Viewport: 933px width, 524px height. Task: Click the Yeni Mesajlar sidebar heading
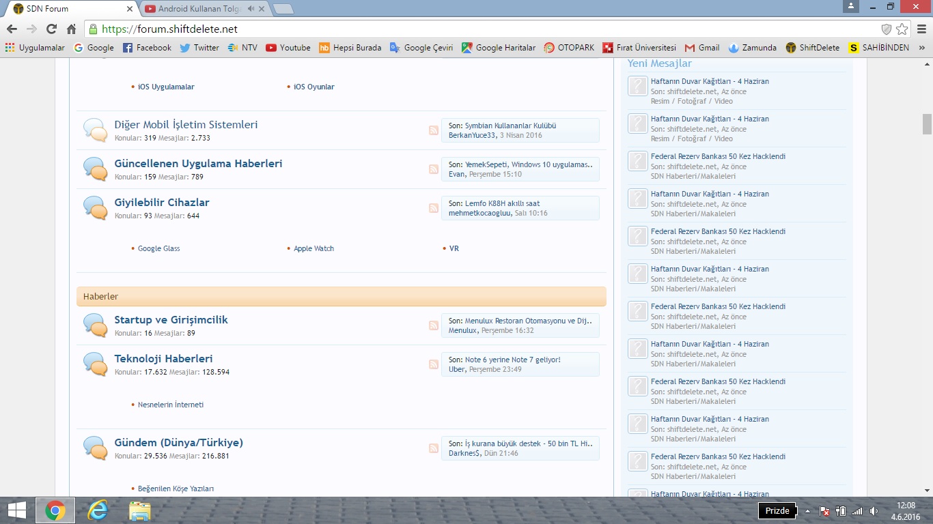click(660, 63)
